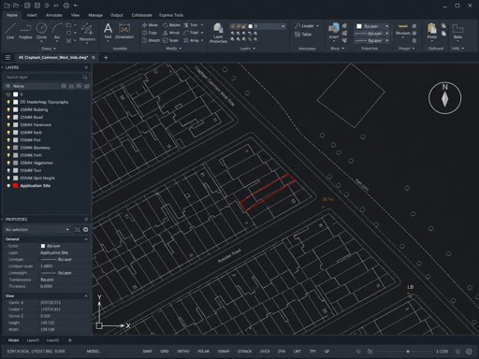Click the Measure tool
This screenshot has height=359, width=479.
click(402, 30)
